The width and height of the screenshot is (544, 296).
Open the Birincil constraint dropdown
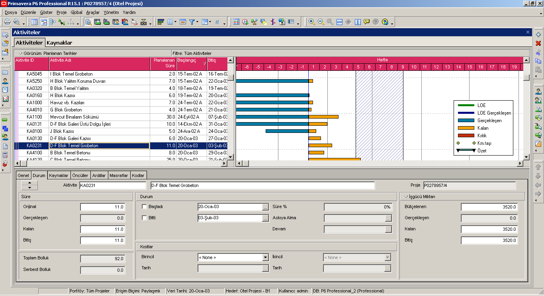point(265,257)
